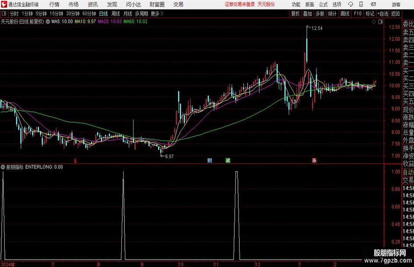Switch to the 周线 weekly period

[116, 14]
